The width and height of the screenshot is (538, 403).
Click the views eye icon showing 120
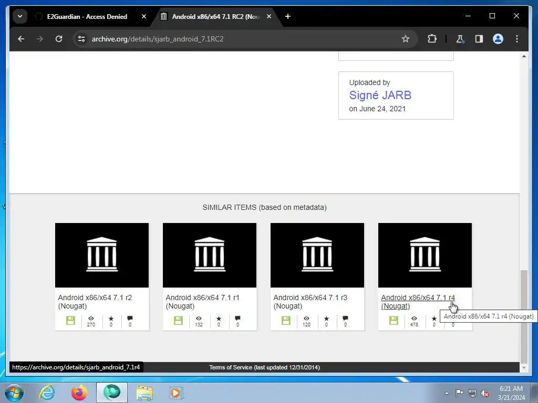[306, 319]
